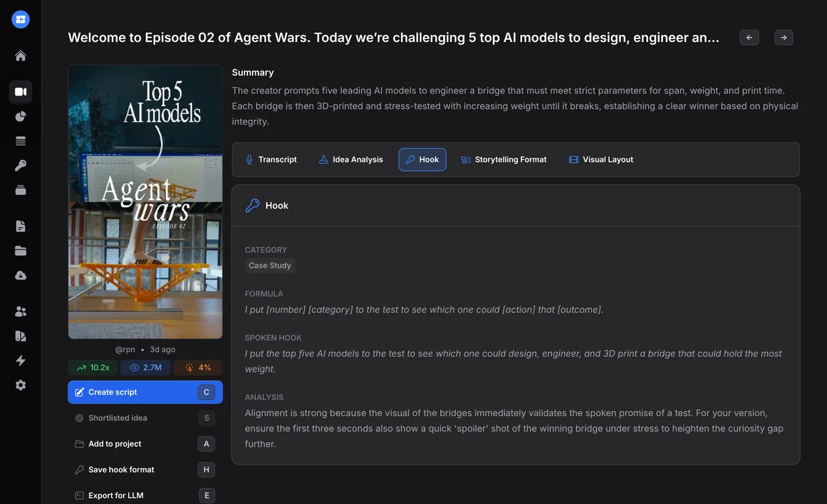Open the Home icon in sidebar

(x=21, y=56)
